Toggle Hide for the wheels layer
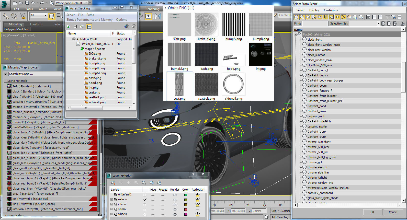Viewport: 407px width, 220px height. [x=153, y=214]
